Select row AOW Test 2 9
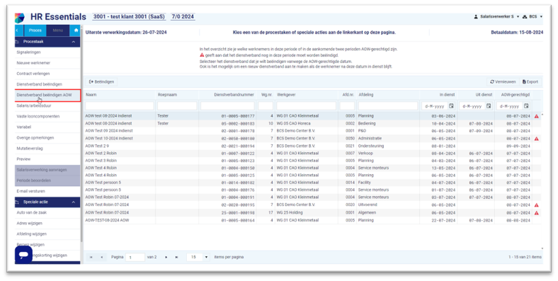The image size is (558, 281). pos(312,146)
